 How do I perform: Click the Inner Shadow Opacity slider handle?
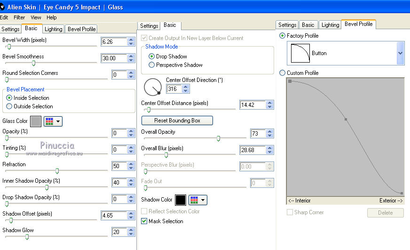47,188
